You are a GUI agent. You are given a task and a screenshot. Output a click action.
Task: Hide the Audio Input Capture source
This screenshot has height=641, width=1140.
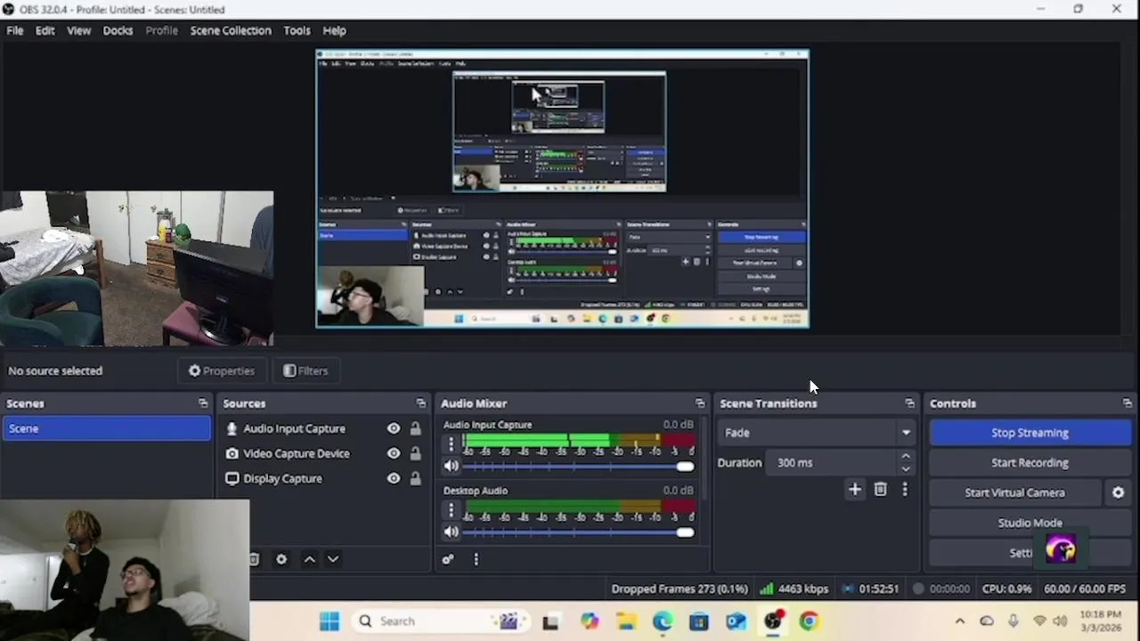pos(393,428)
